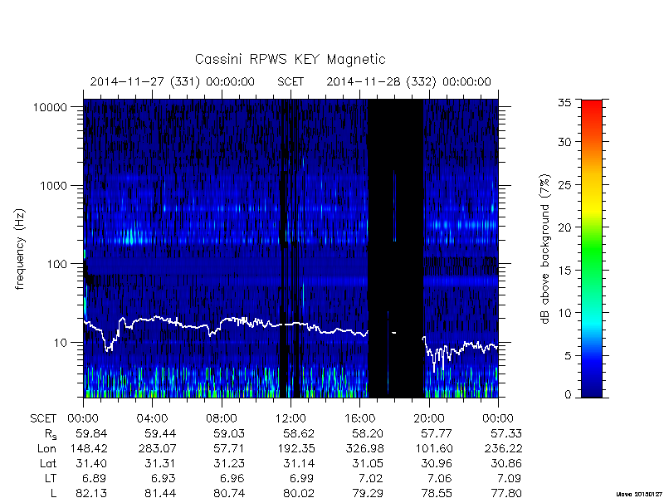
Task: Click the "frequency (Hz)" axis title
Action: point(20,249)
